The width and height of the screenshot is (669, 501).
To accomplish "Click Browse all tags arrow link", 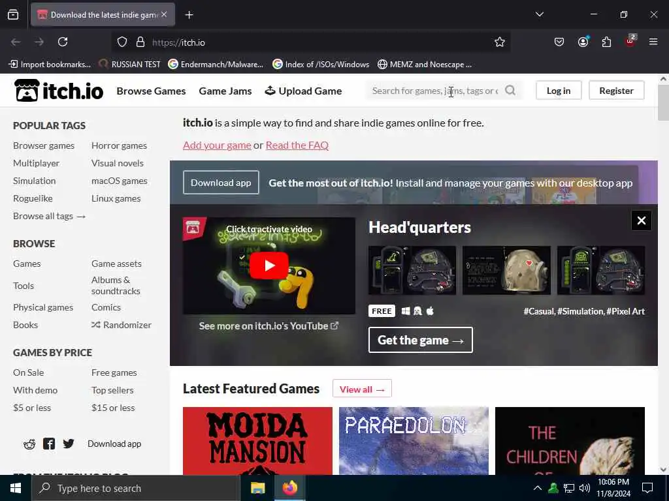I will [x=50, y=216].
